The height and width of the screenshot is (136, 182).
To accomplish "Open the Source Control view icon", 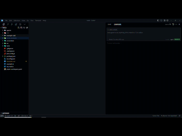I will click(12, 24).
